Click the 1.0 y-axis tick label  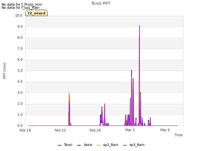pyautogui.click(x=20, y=115)
